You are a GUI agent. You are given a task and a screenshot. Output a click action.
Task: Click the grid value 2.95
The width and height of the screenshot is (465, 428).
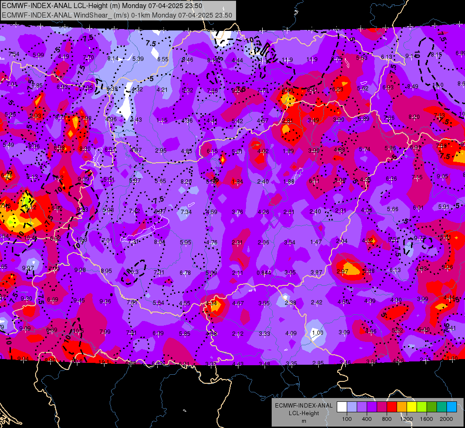tap(161, 151)
